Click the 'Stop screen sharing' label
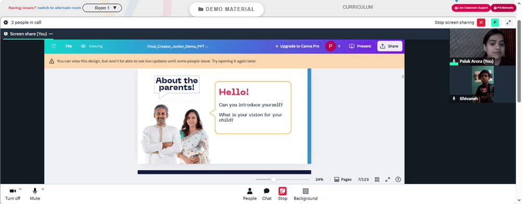 [x=454, y=22]
